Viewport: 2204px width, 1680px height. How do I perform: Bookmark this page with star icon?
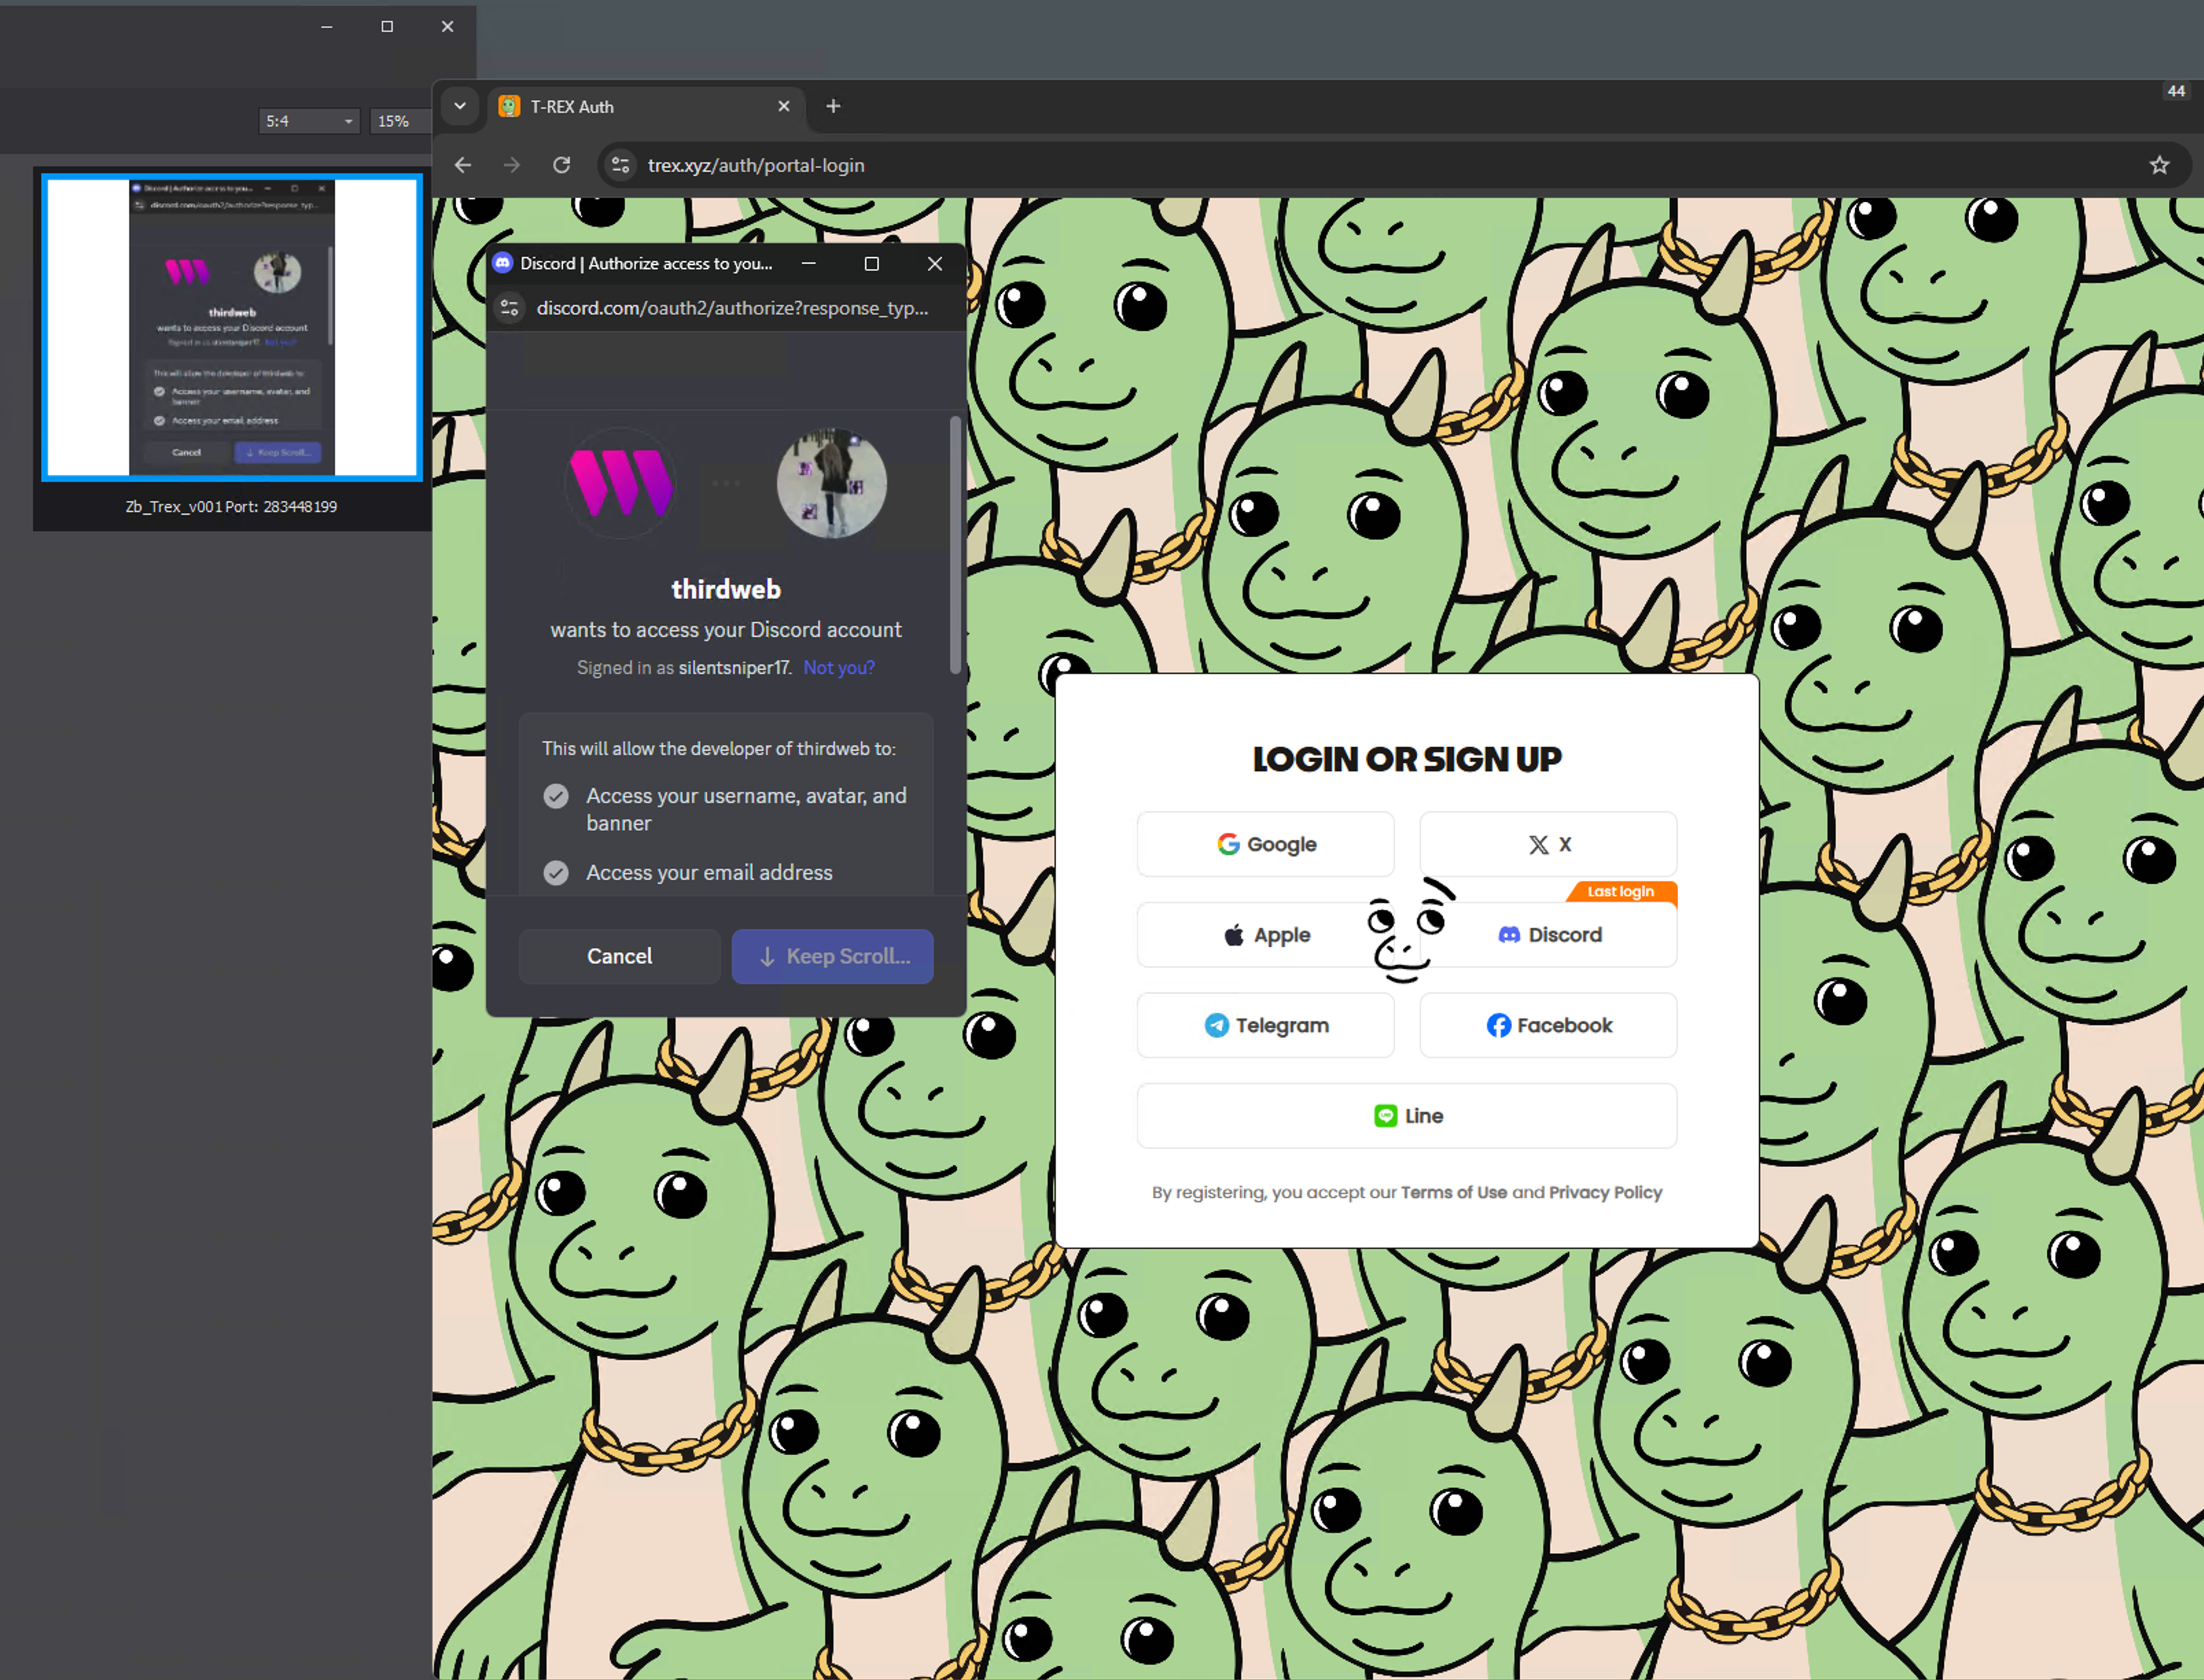point(2159,165)
